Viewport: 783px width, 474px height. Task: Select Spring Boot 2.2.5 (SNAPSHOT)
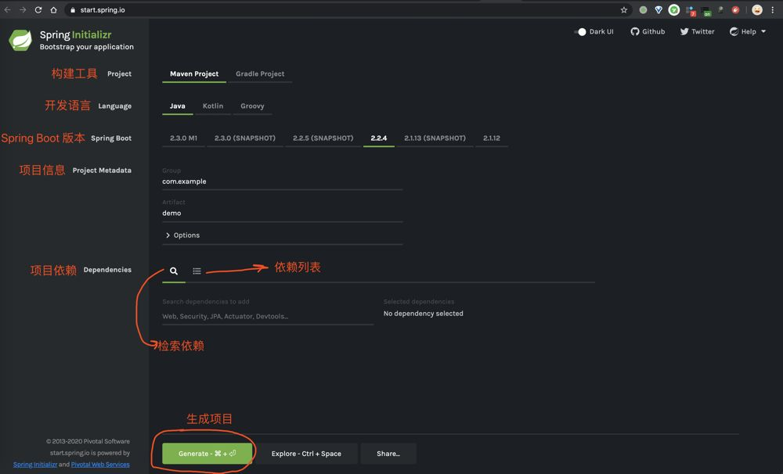(323, 138)
